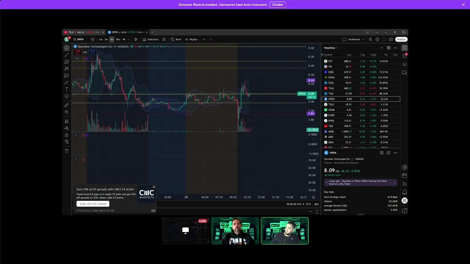Viewport: 470px width, 264px height.
Task: Select the 30m timeframe
Action: click(x=118, y=39)
